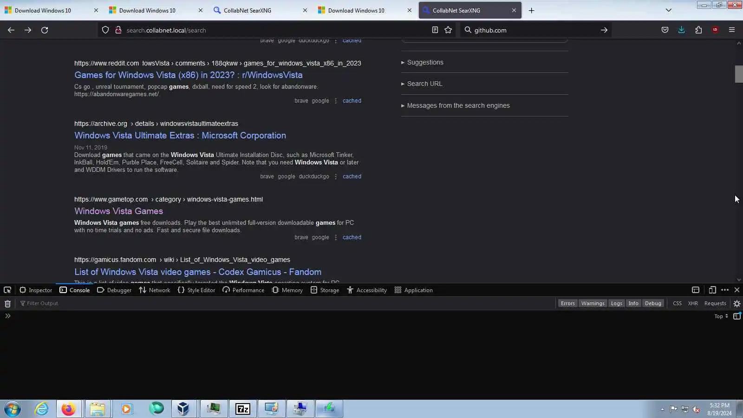
Task: Bookmark this page with the star
Action: 448,30
